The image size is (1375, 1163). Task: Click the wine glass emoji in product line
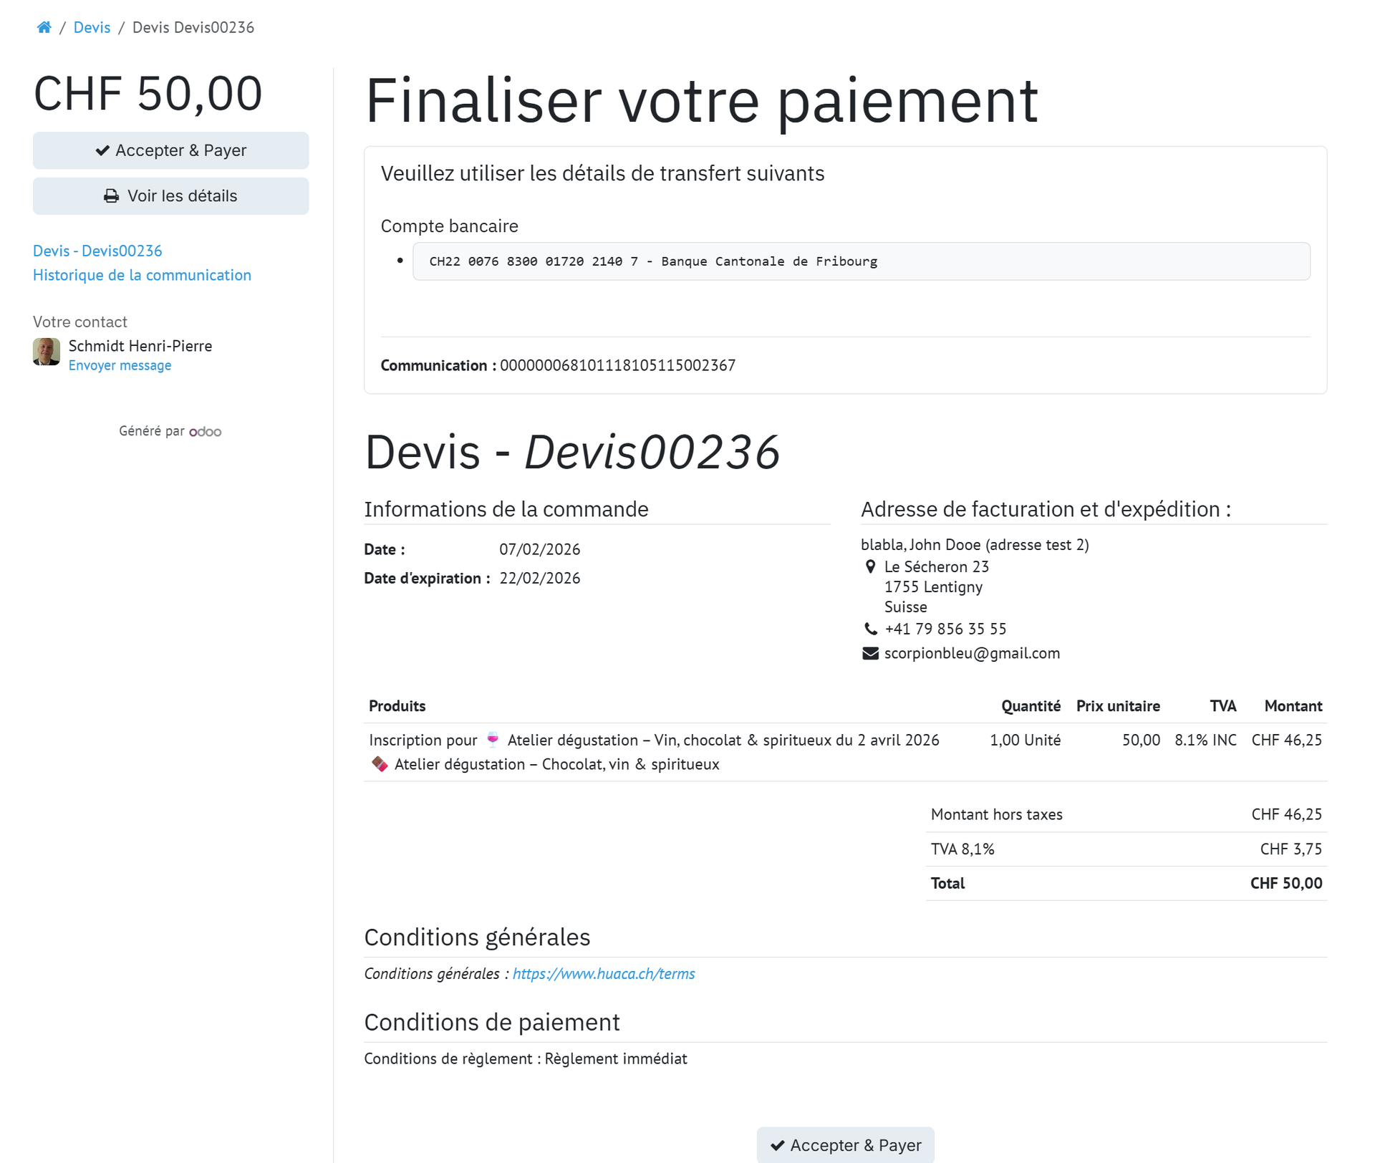click(x=493, y=739)
